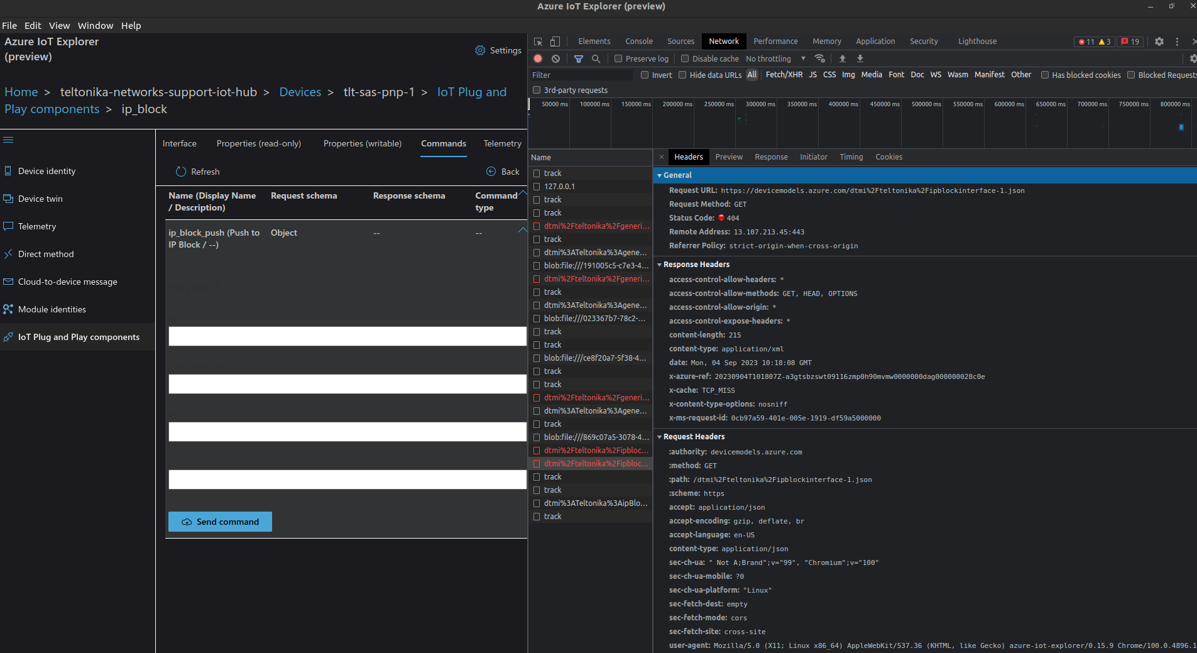Check the Disable cache option

(x=684, y=58)
